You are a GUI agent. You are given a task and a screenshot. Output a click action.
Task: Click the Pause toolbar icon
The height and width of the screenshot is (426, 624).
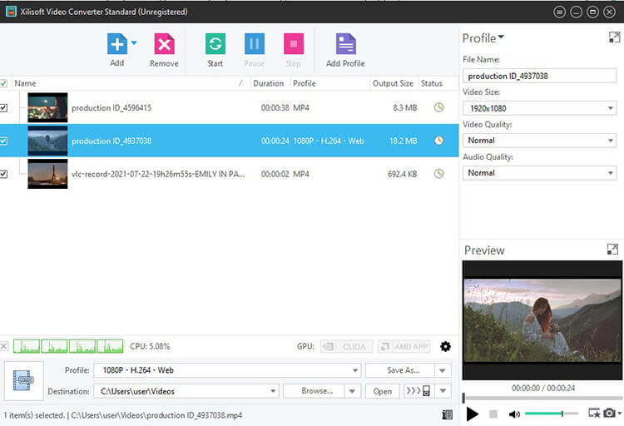click(x=255, y=44)
